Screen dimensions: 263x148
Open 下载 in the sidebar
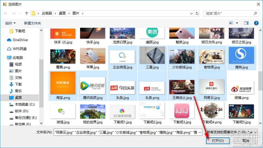(16, 84)
